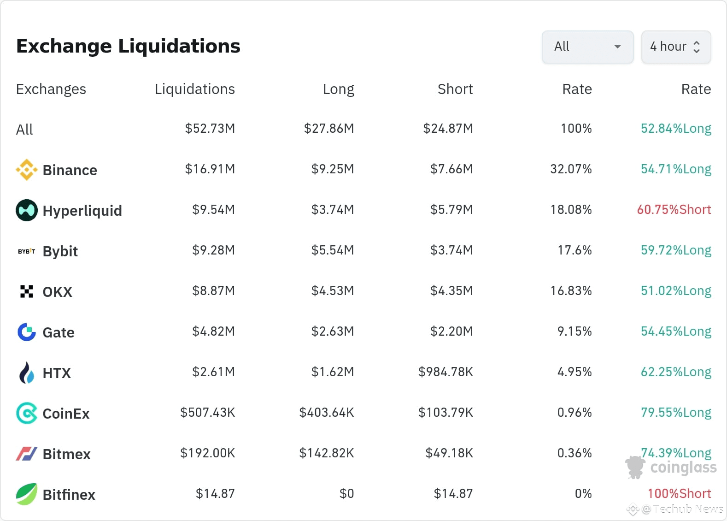This screenshot has height=521, width=727.
Task: Click the CoinEx logo icon
Action: click(27, 413)
